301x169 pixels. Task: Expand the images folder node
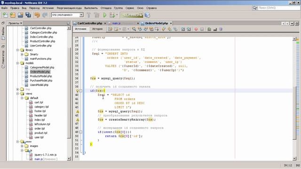click(22, 146)
